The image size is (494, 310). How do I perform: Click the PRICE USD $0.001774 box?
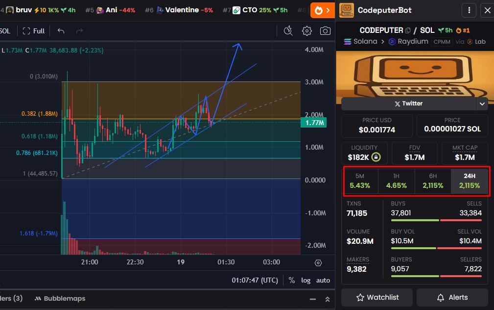coord(377,126)
